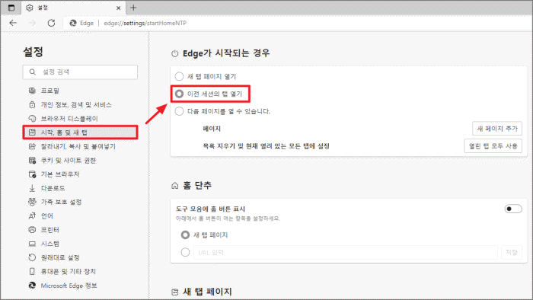This screenshot has width=533, height=300.
Task: Select the 새 탭 페이지 home button radio
Action: (x=185, y=235)
